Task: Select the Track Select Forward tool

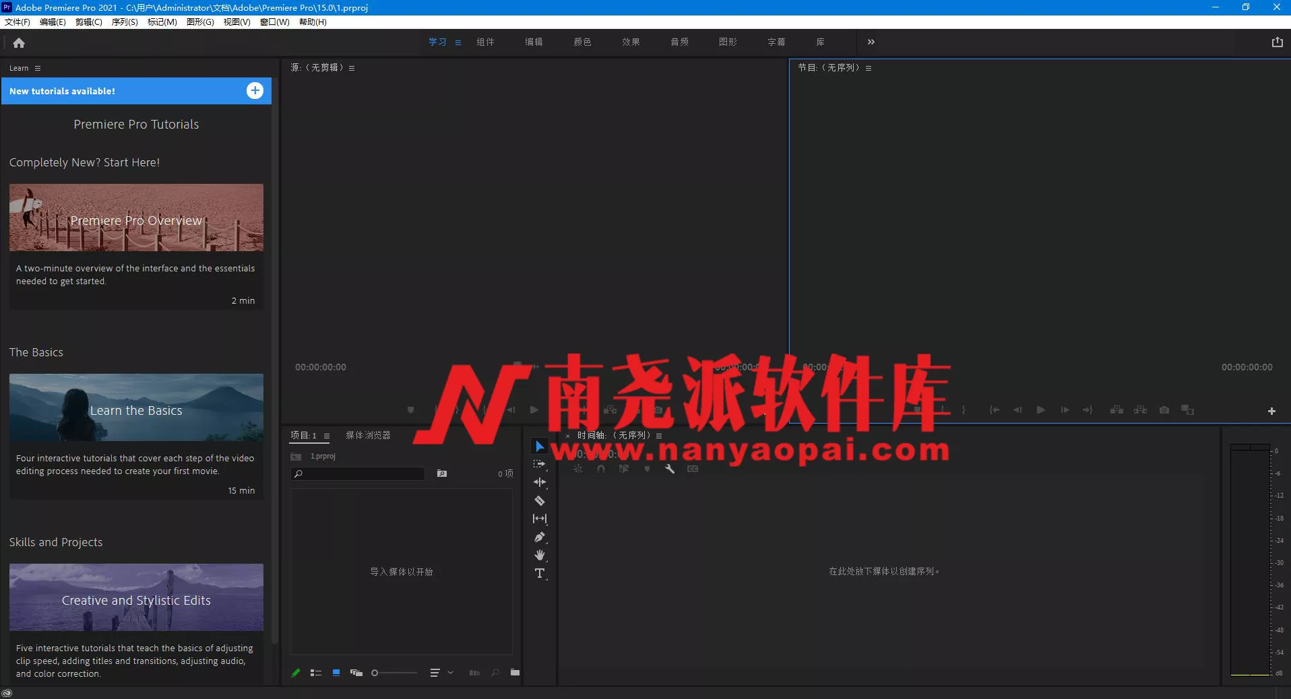Action: [539, 464]
